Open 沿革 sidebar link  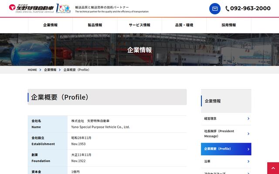[x=226, y=161]
